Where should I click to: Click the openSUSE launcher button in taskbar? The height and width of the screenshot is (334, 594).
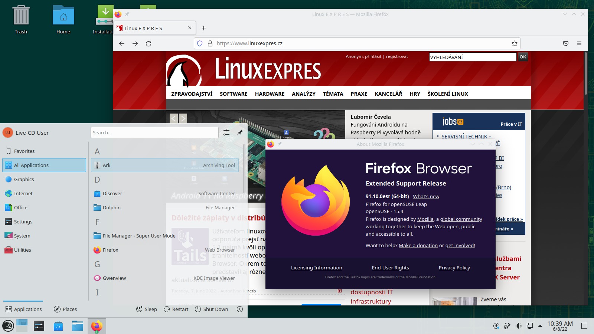8,326
